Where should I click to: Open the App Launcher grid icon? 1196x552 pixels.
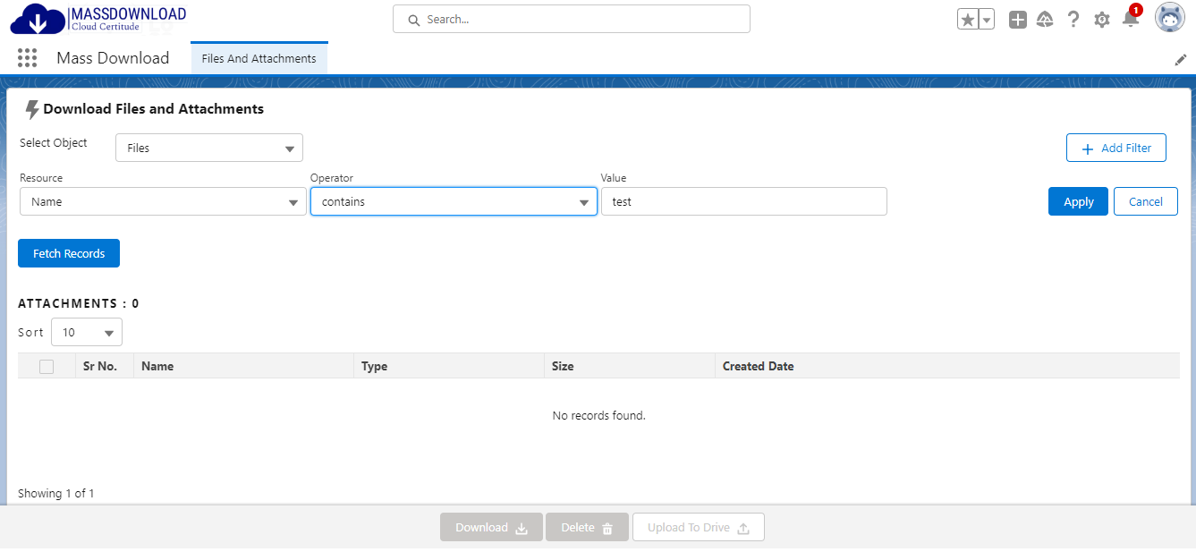coord(27,58)
